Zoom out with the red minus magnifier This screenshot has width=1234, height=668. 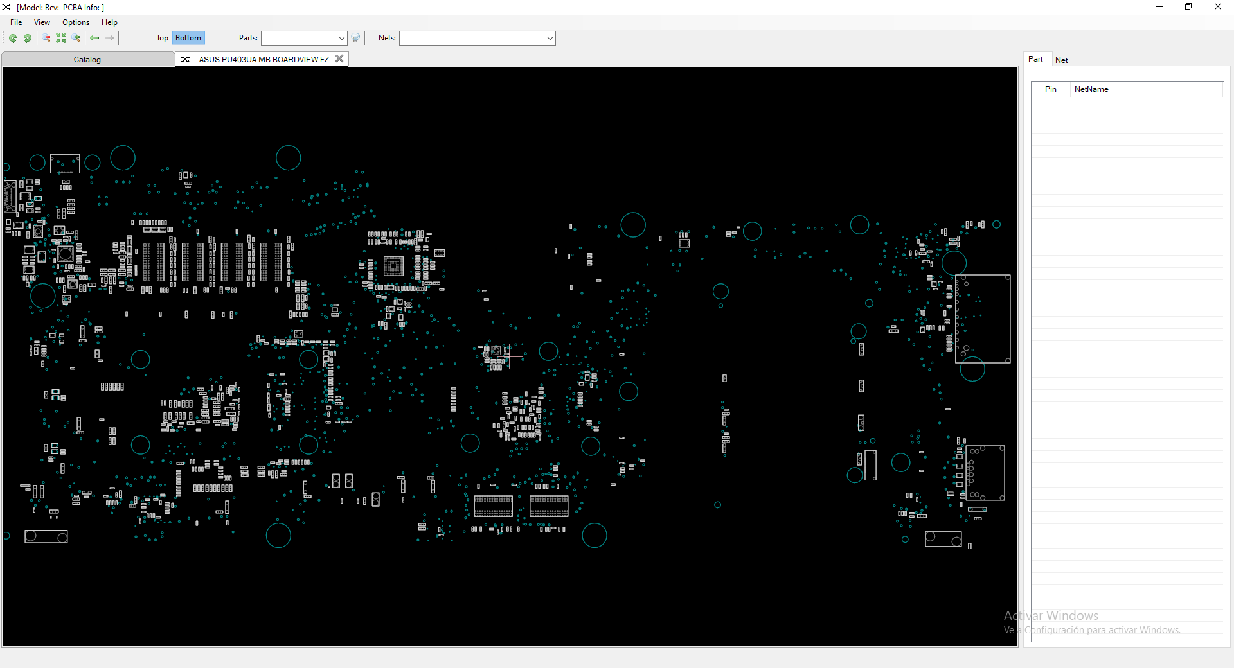pyautogui.click(x=46, y=38)
